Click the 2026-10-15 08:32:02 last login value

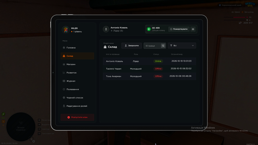(181, 68)
